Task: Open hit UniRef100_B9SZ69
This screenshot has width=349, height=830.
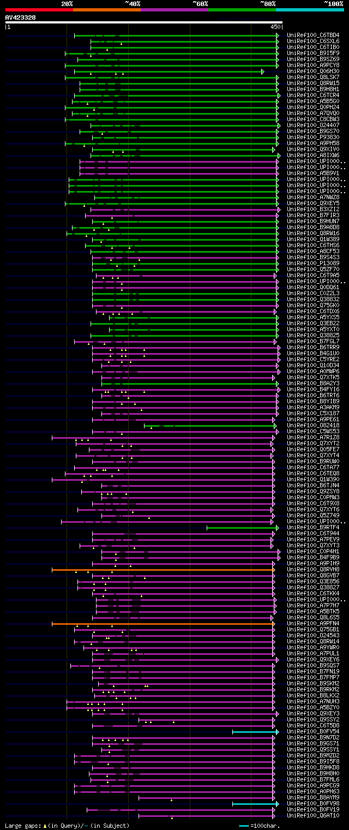Action: click(313, 59)
